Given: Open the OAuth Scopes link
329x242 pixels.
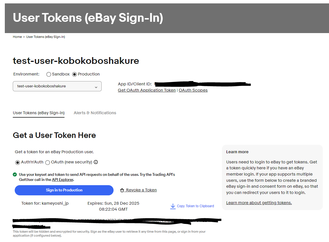Looking at the screenshot, I should [193, 90].
